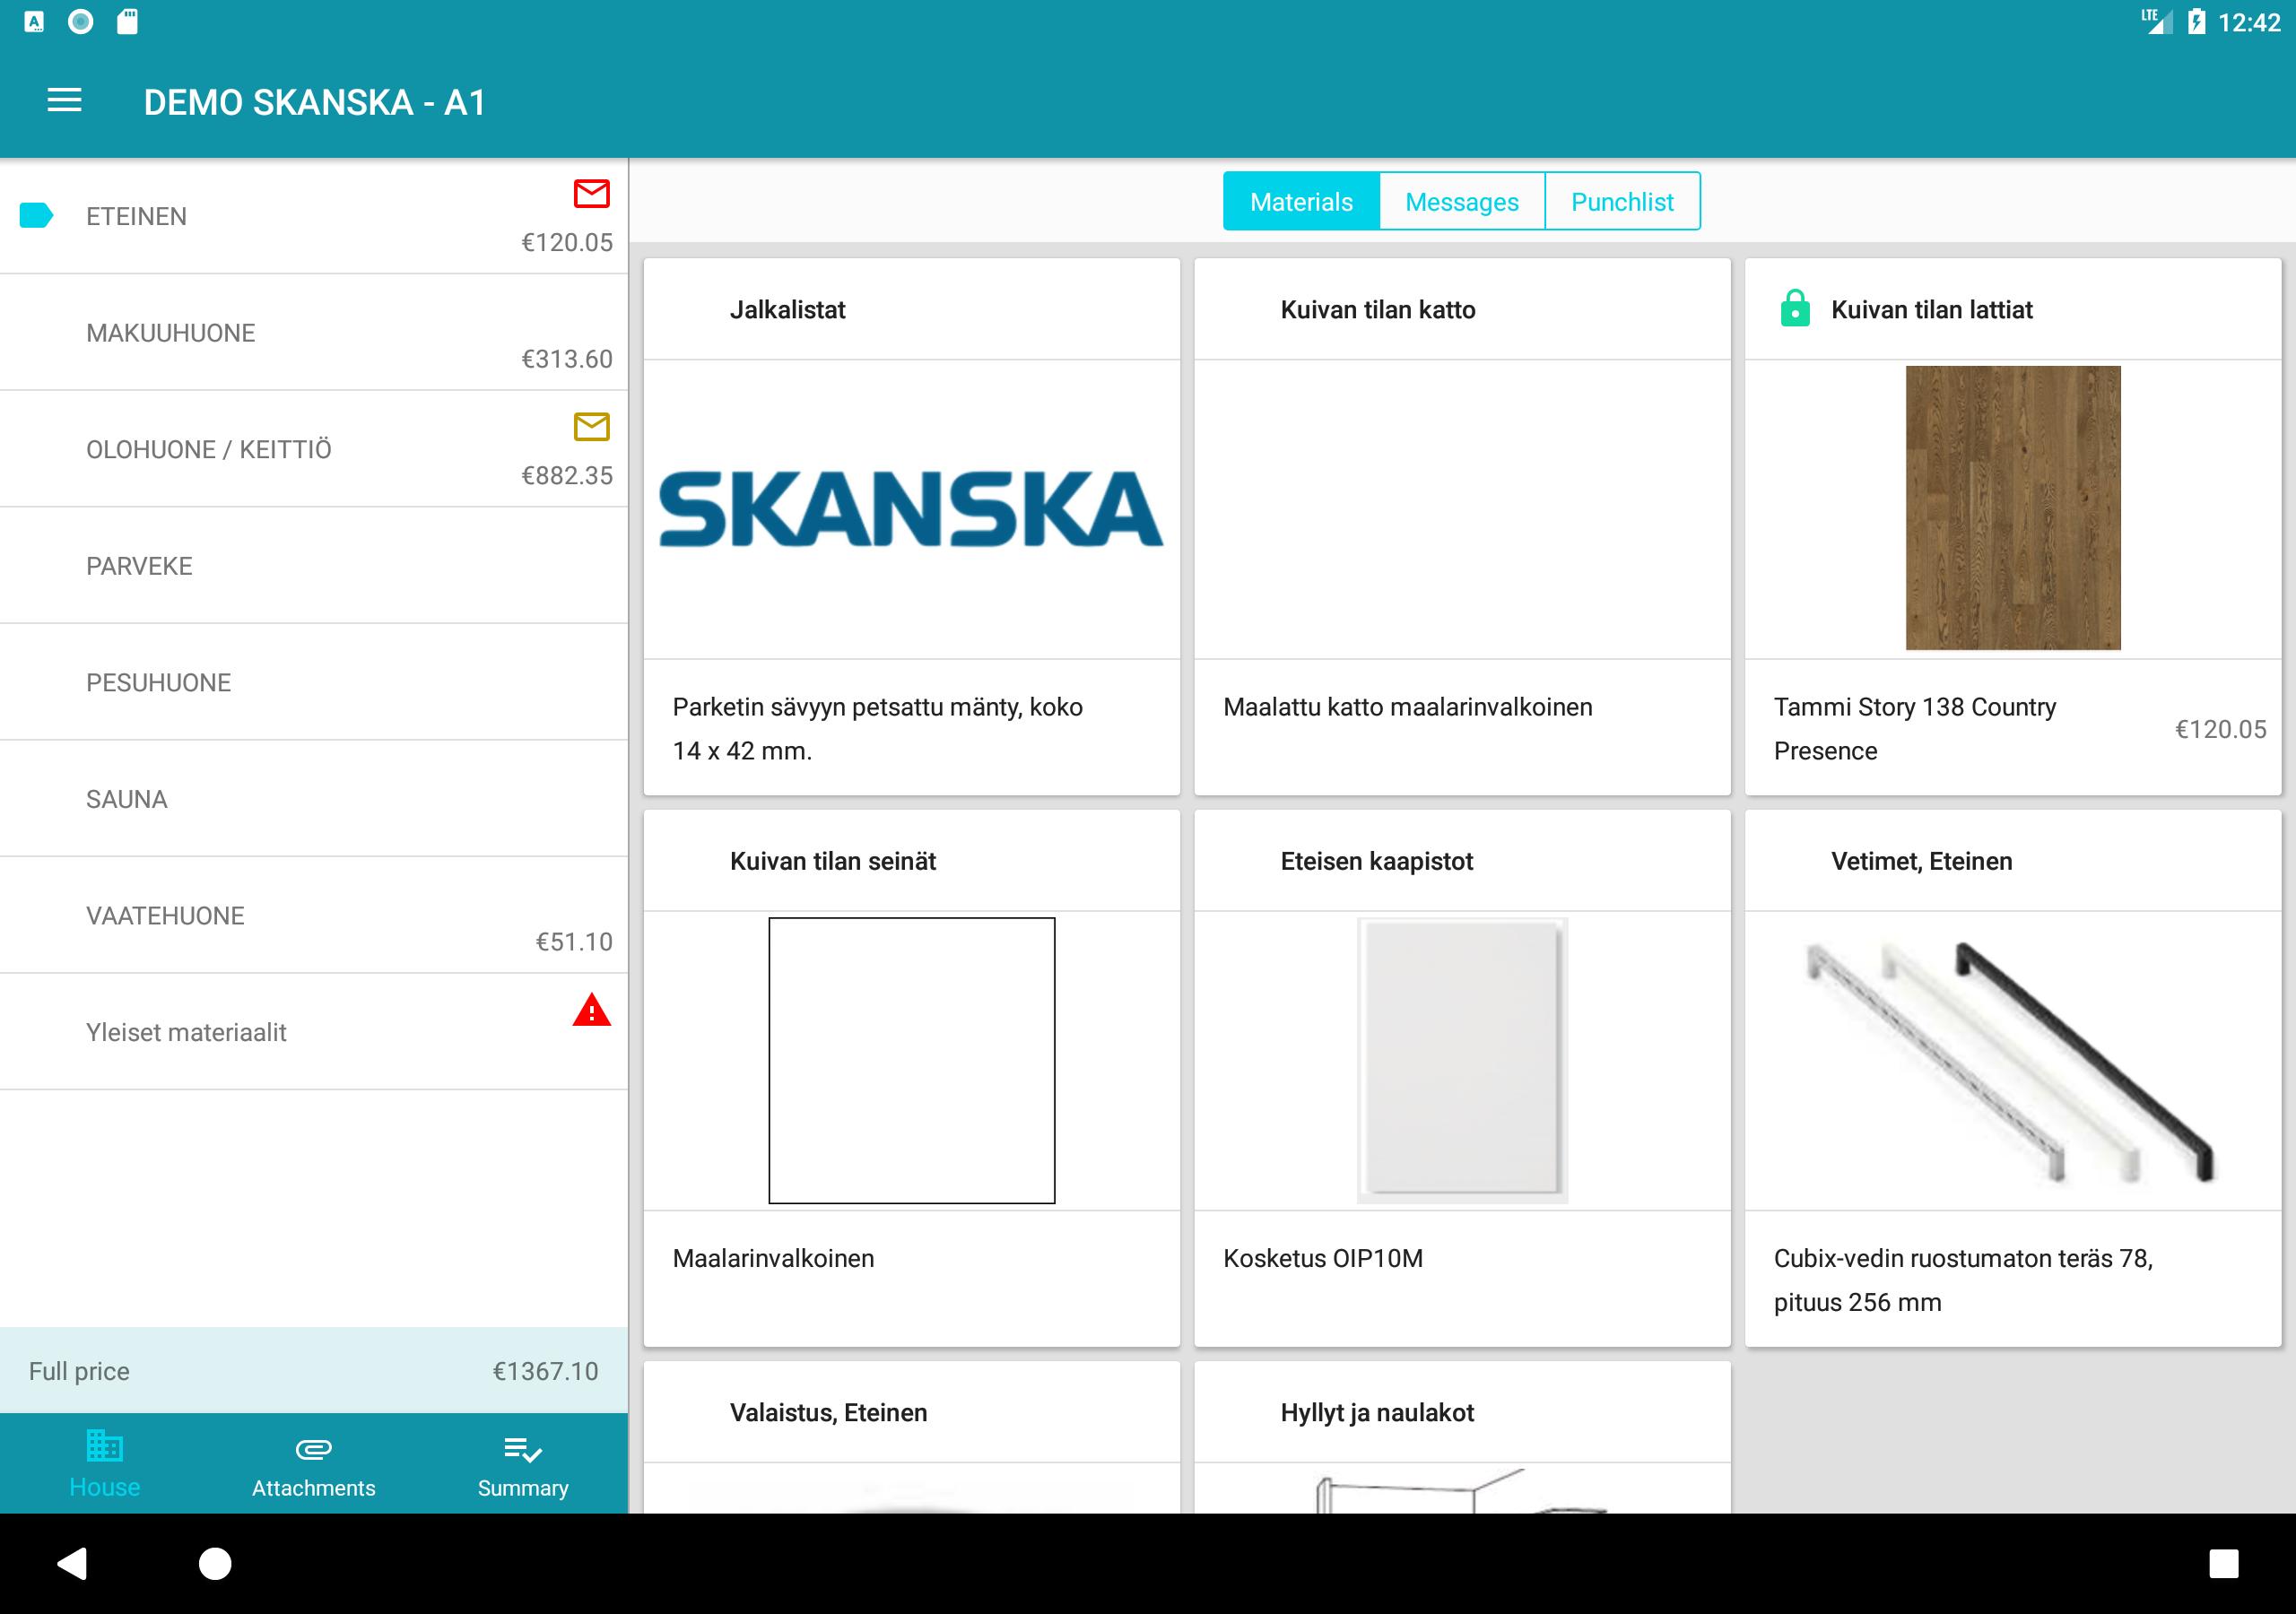
Task: Tap the House building icon
Action: click(104, 1446)
